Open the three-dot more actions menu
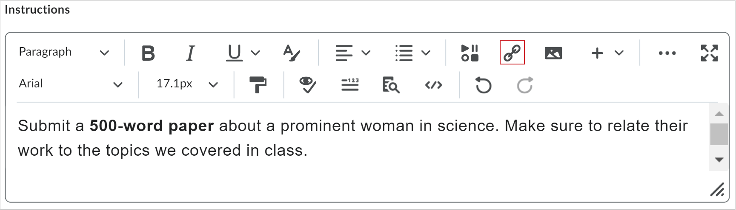 tap(667, 53)
